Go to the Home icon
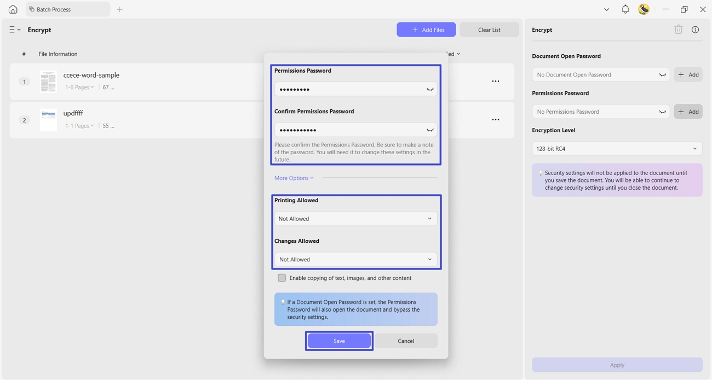 click(x=13, y=9)
